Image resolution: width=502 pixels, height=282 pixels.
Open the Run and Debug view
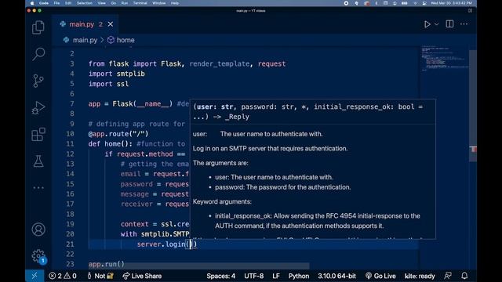click(38, 108)
